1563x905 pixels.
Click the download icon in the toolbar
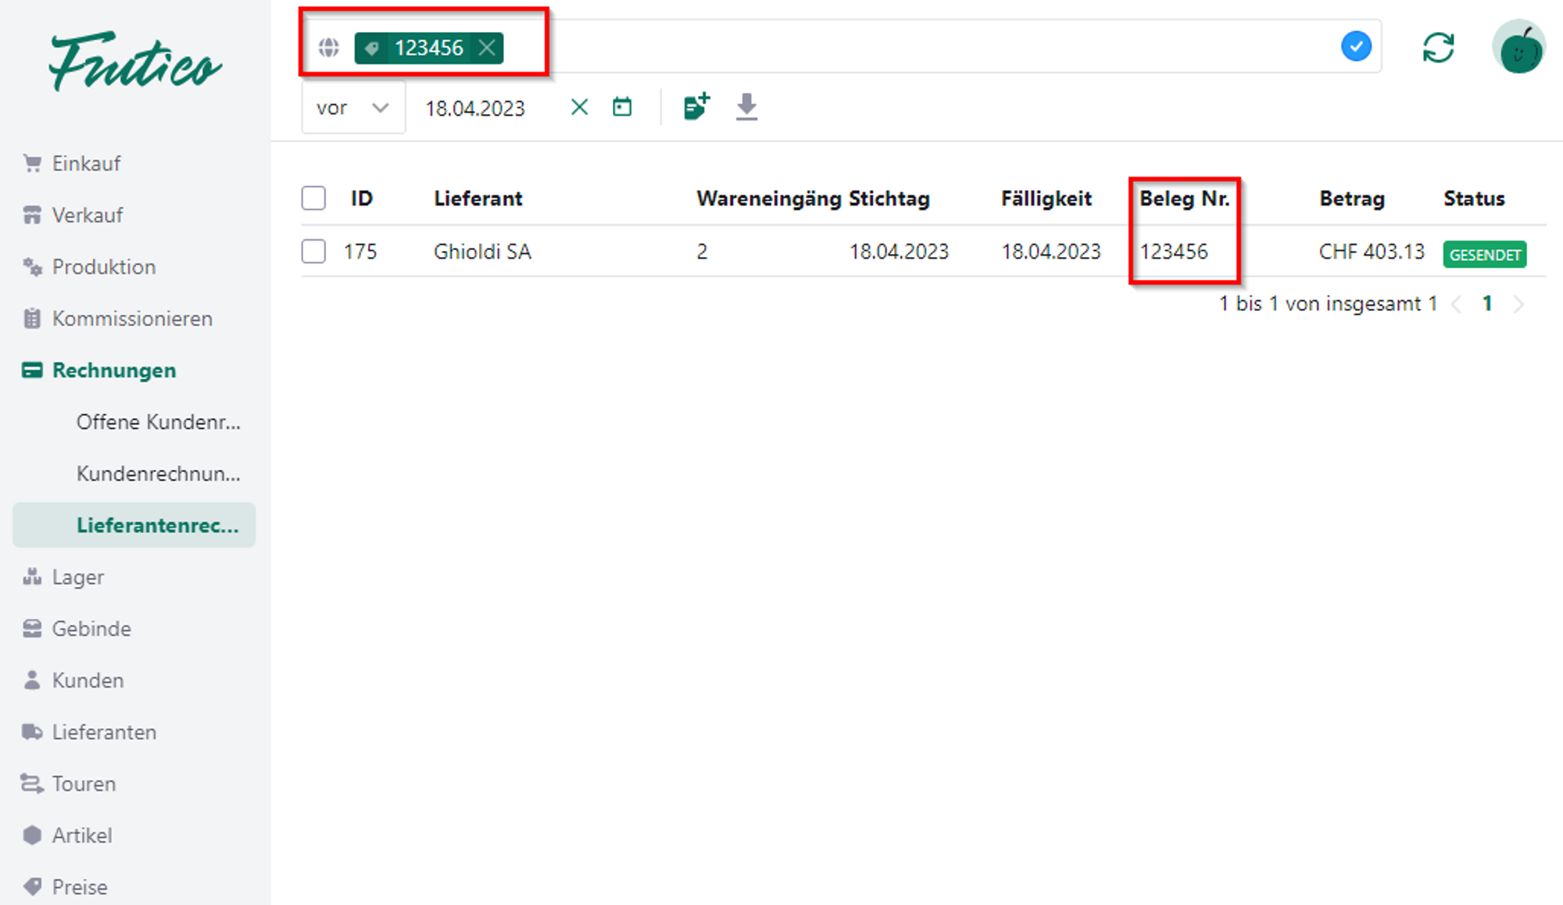[x=746, y=107]
